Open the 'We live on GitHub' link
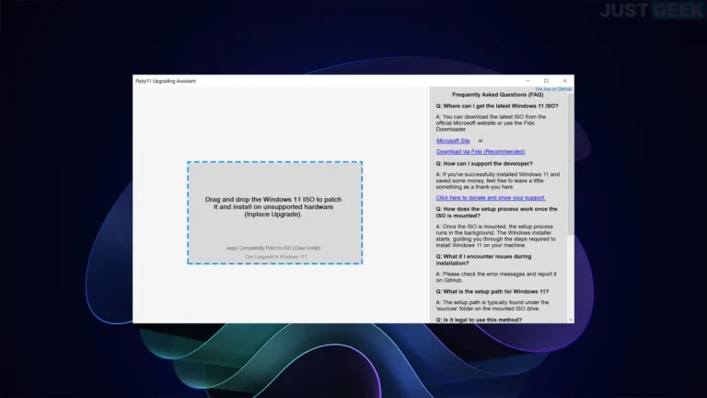 (553, 89)
